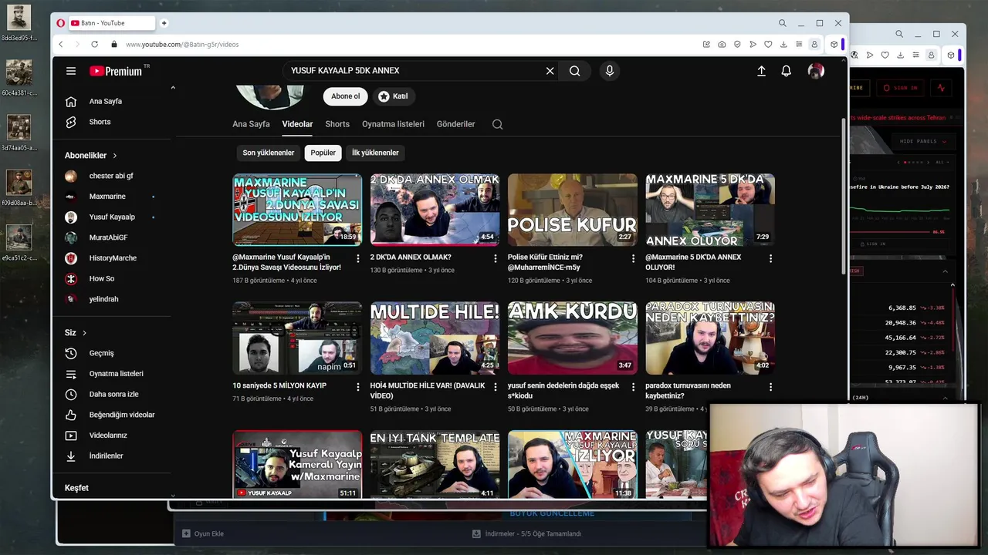Open options for paradox turnuvasını neden kaybettiniz

point(770,387)
